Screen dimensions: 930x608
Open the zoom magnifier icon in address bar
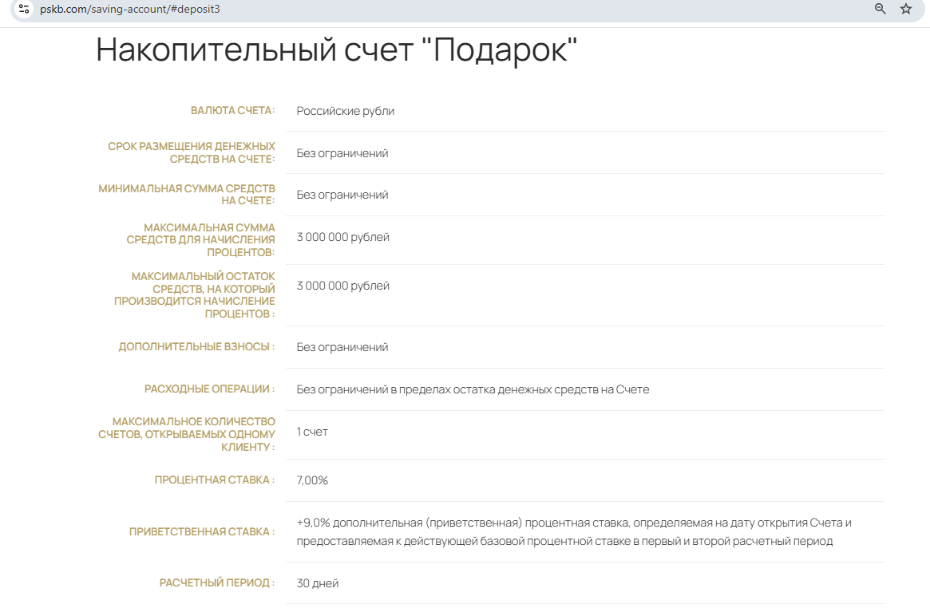click(x=881, y=9)
